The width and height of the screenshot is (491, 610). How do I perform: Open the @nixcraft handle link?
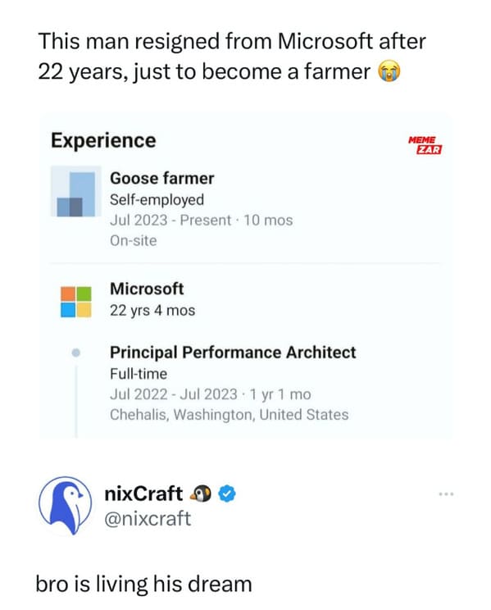(148, 518)
